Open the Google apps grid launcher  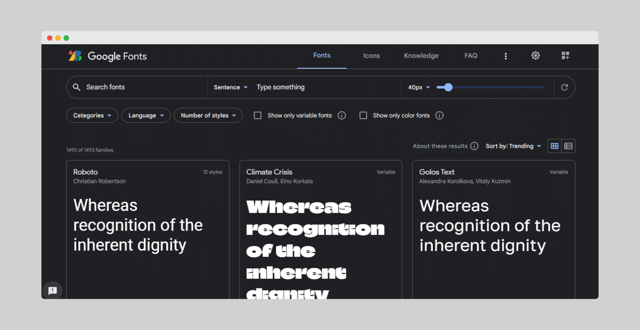pos(565,55)
